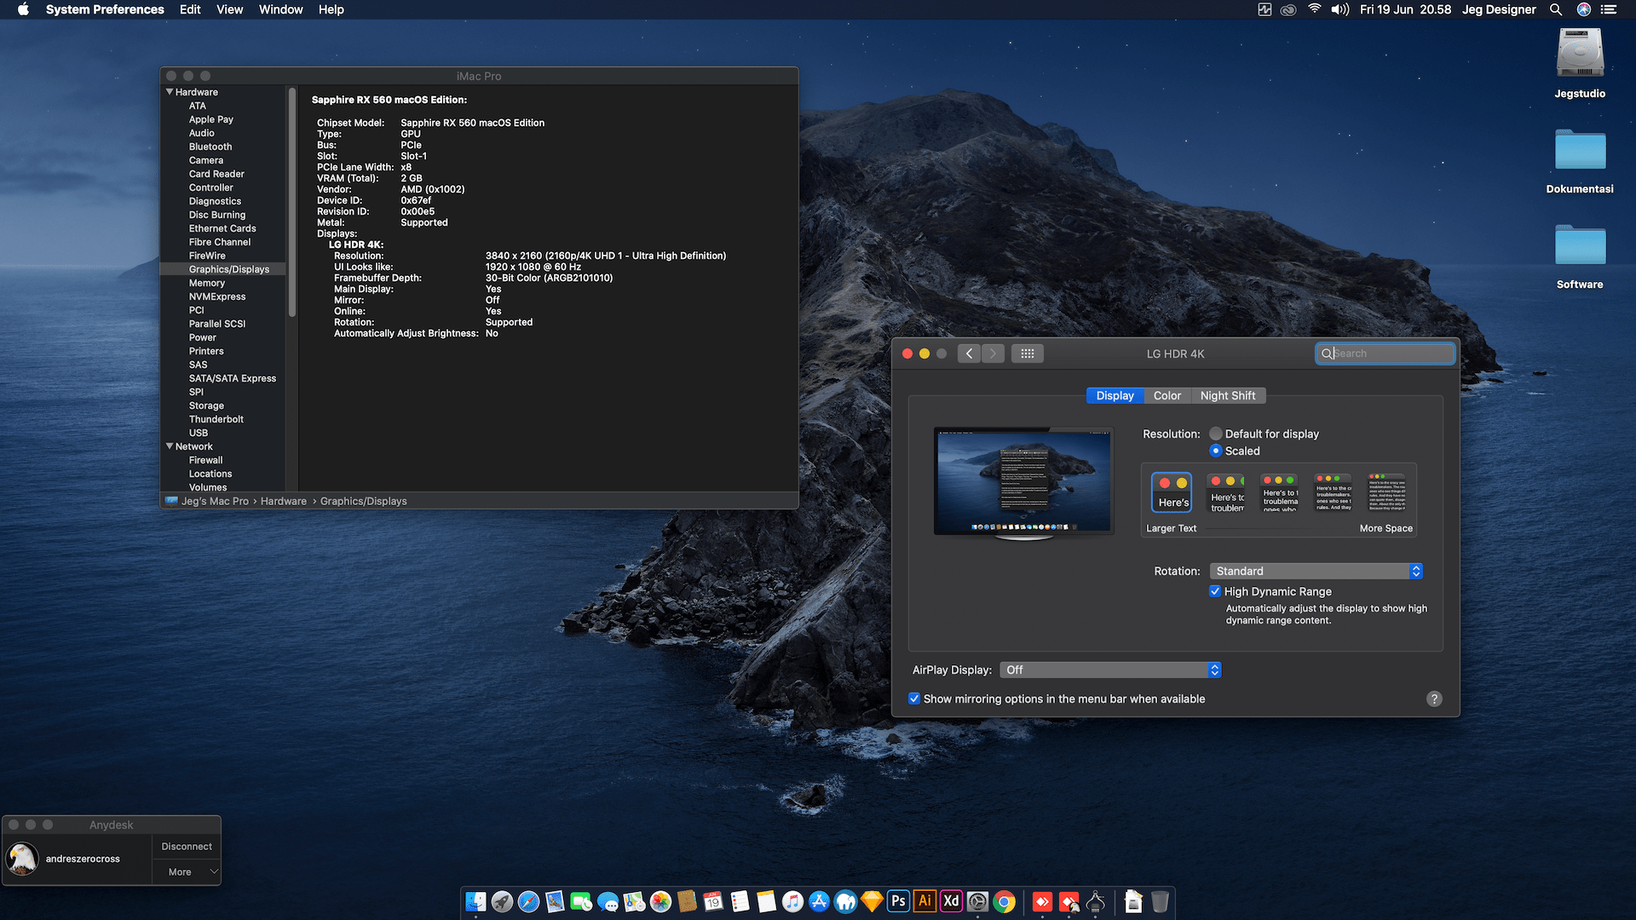
Task: Select the More Space scaled resolution thumbnail
Action: [1386, 492]
